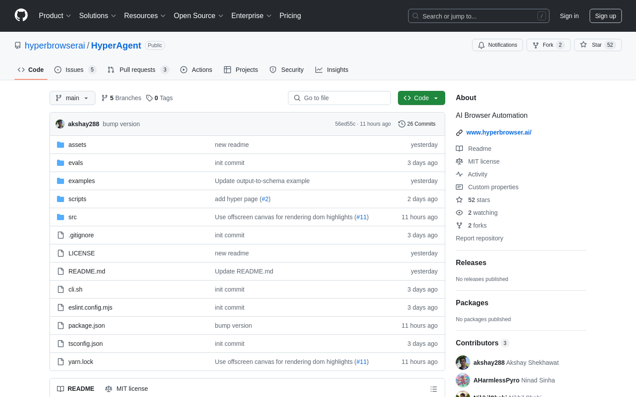Open the green Code dropdown button

point(421,98)
